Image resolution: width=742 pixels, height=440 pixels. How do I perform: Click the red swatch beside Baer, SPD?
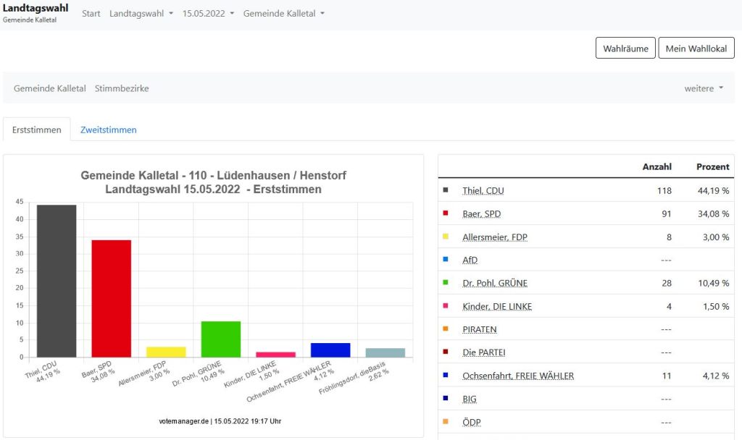click(x=446, y=213)
